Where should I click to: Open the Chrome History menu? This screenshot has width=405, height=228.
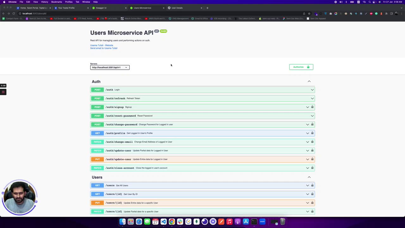pyautogui.click(x=45, y=2)
